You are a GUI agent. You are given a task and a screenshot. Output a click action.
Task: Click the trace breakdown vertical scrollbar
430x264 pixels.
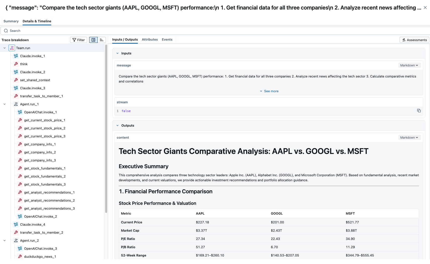pos(106,125)
